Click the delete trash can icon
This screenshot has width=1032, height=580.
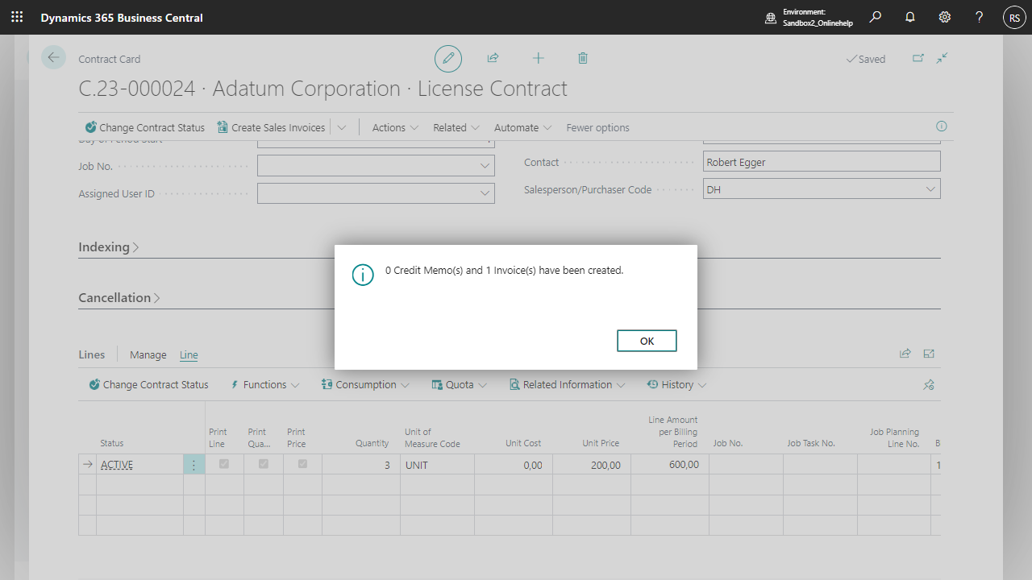[583, 58]
